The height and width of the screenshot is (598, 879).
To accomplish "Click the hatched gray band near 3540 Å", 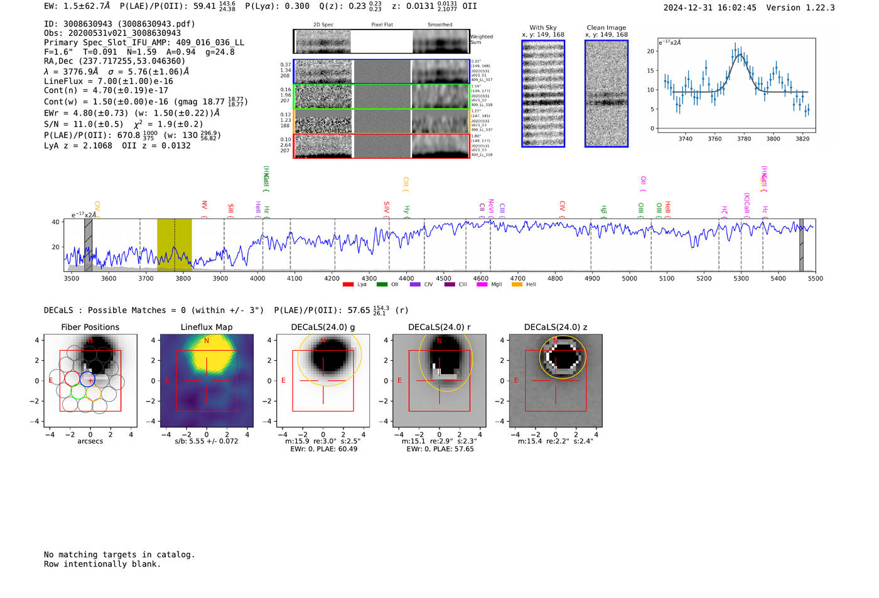I will [89, 245].
